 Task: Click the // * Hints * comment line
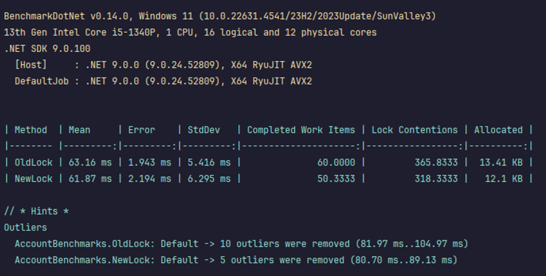[x=36, y=211]
